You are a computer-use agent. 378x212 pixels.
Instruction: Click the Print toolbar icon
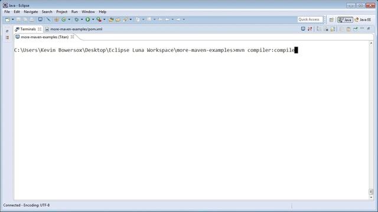point(31,19)
